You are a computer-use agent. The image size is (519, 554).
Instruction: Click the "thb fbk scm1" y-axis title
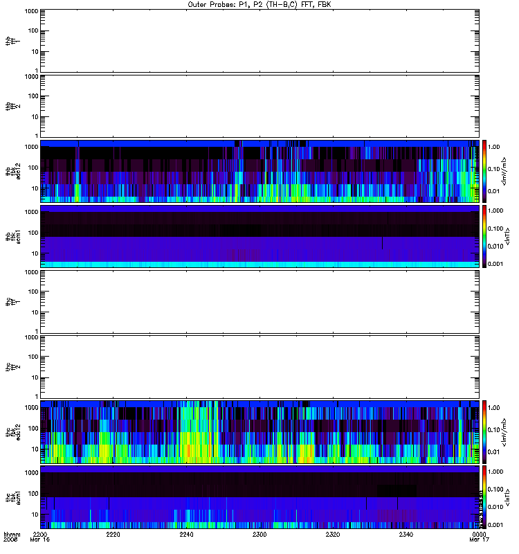point(12,236)
